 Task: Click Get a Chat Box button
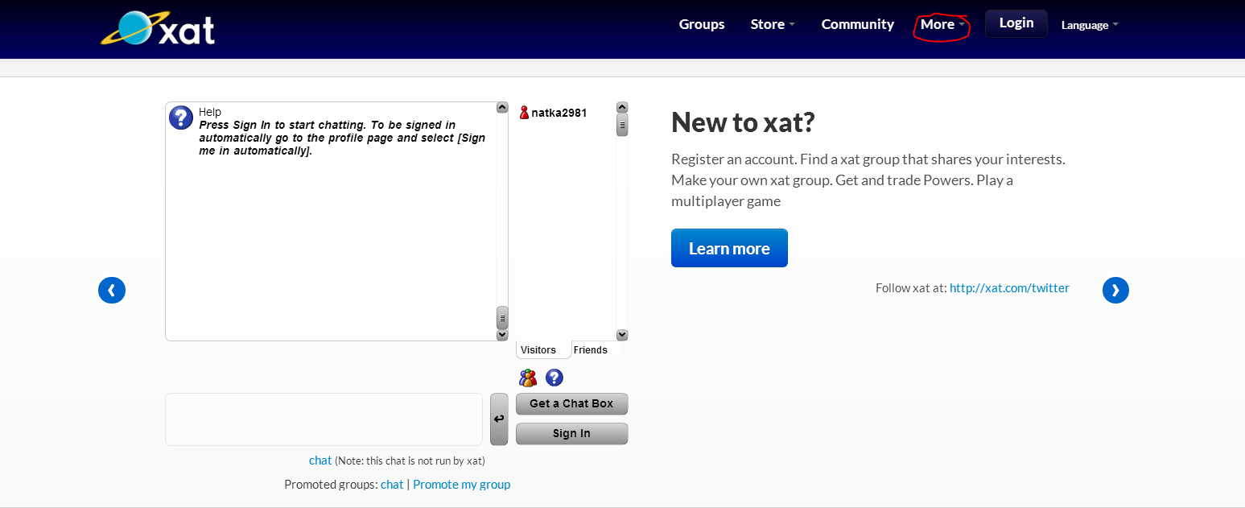pyautogui.click(x=571, y=403)
